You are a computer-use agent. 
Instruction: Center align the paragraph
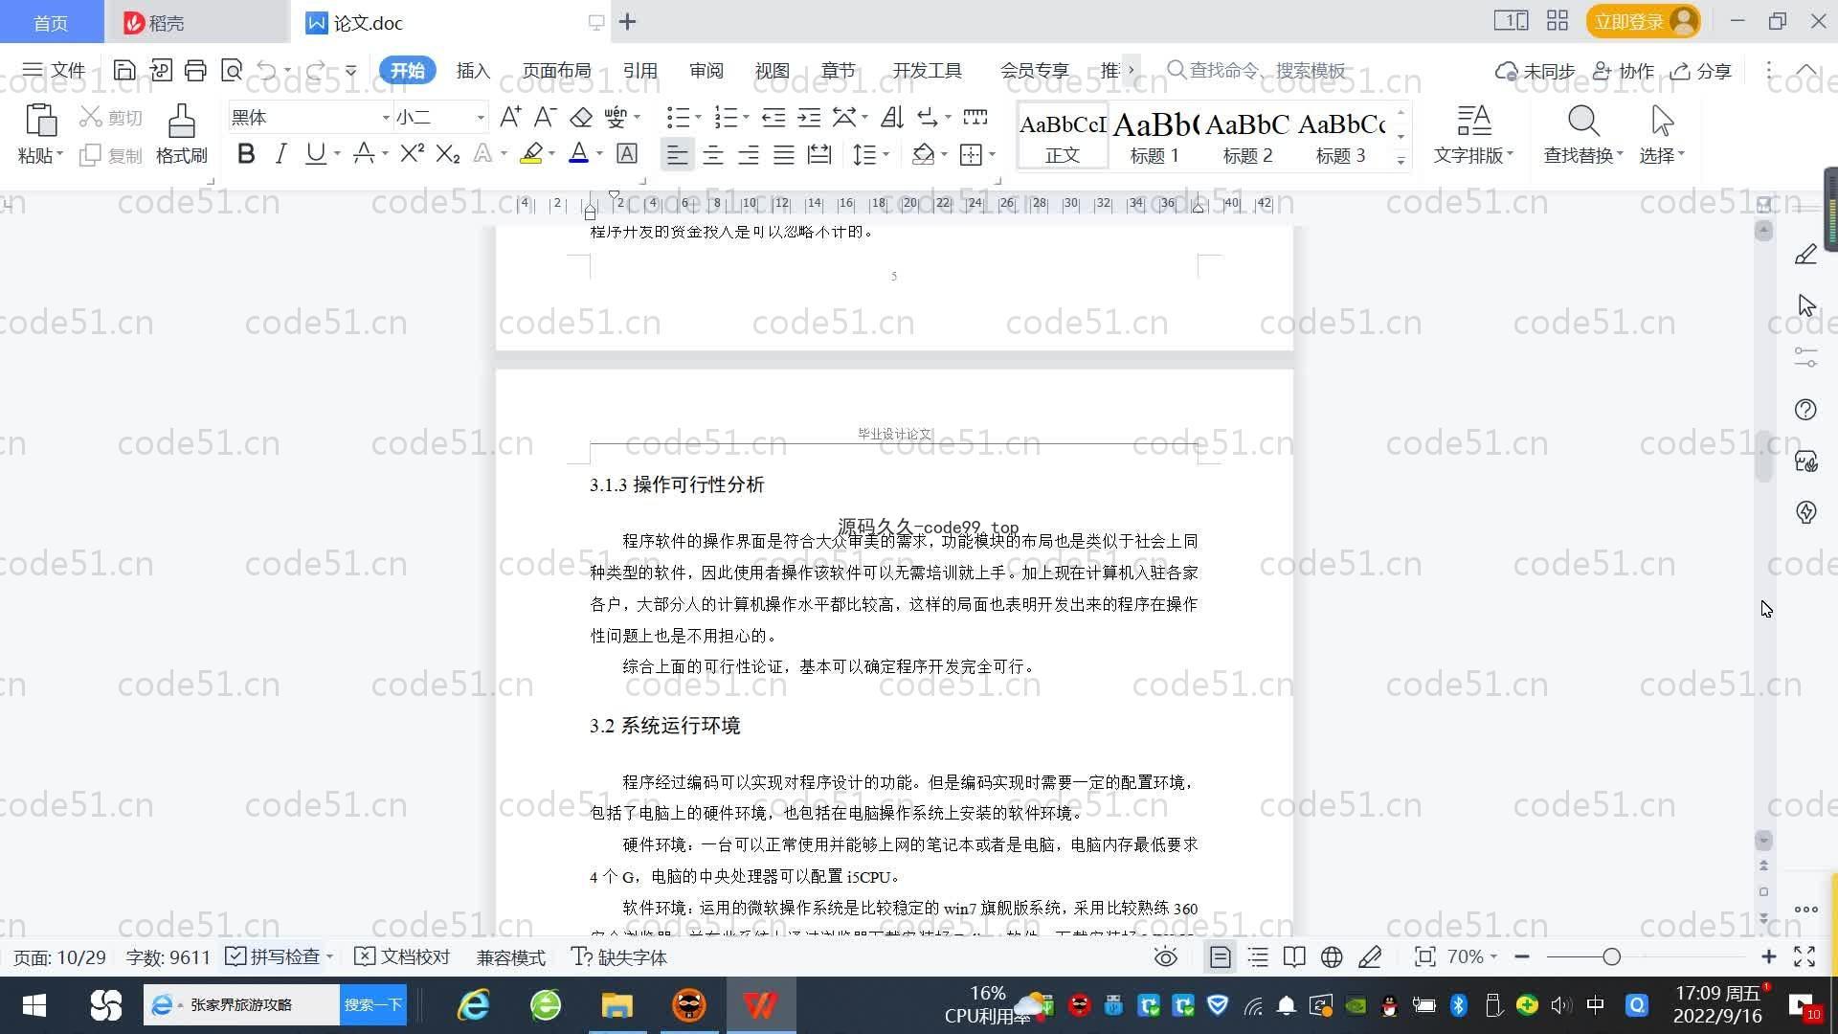tap(713, 154)
